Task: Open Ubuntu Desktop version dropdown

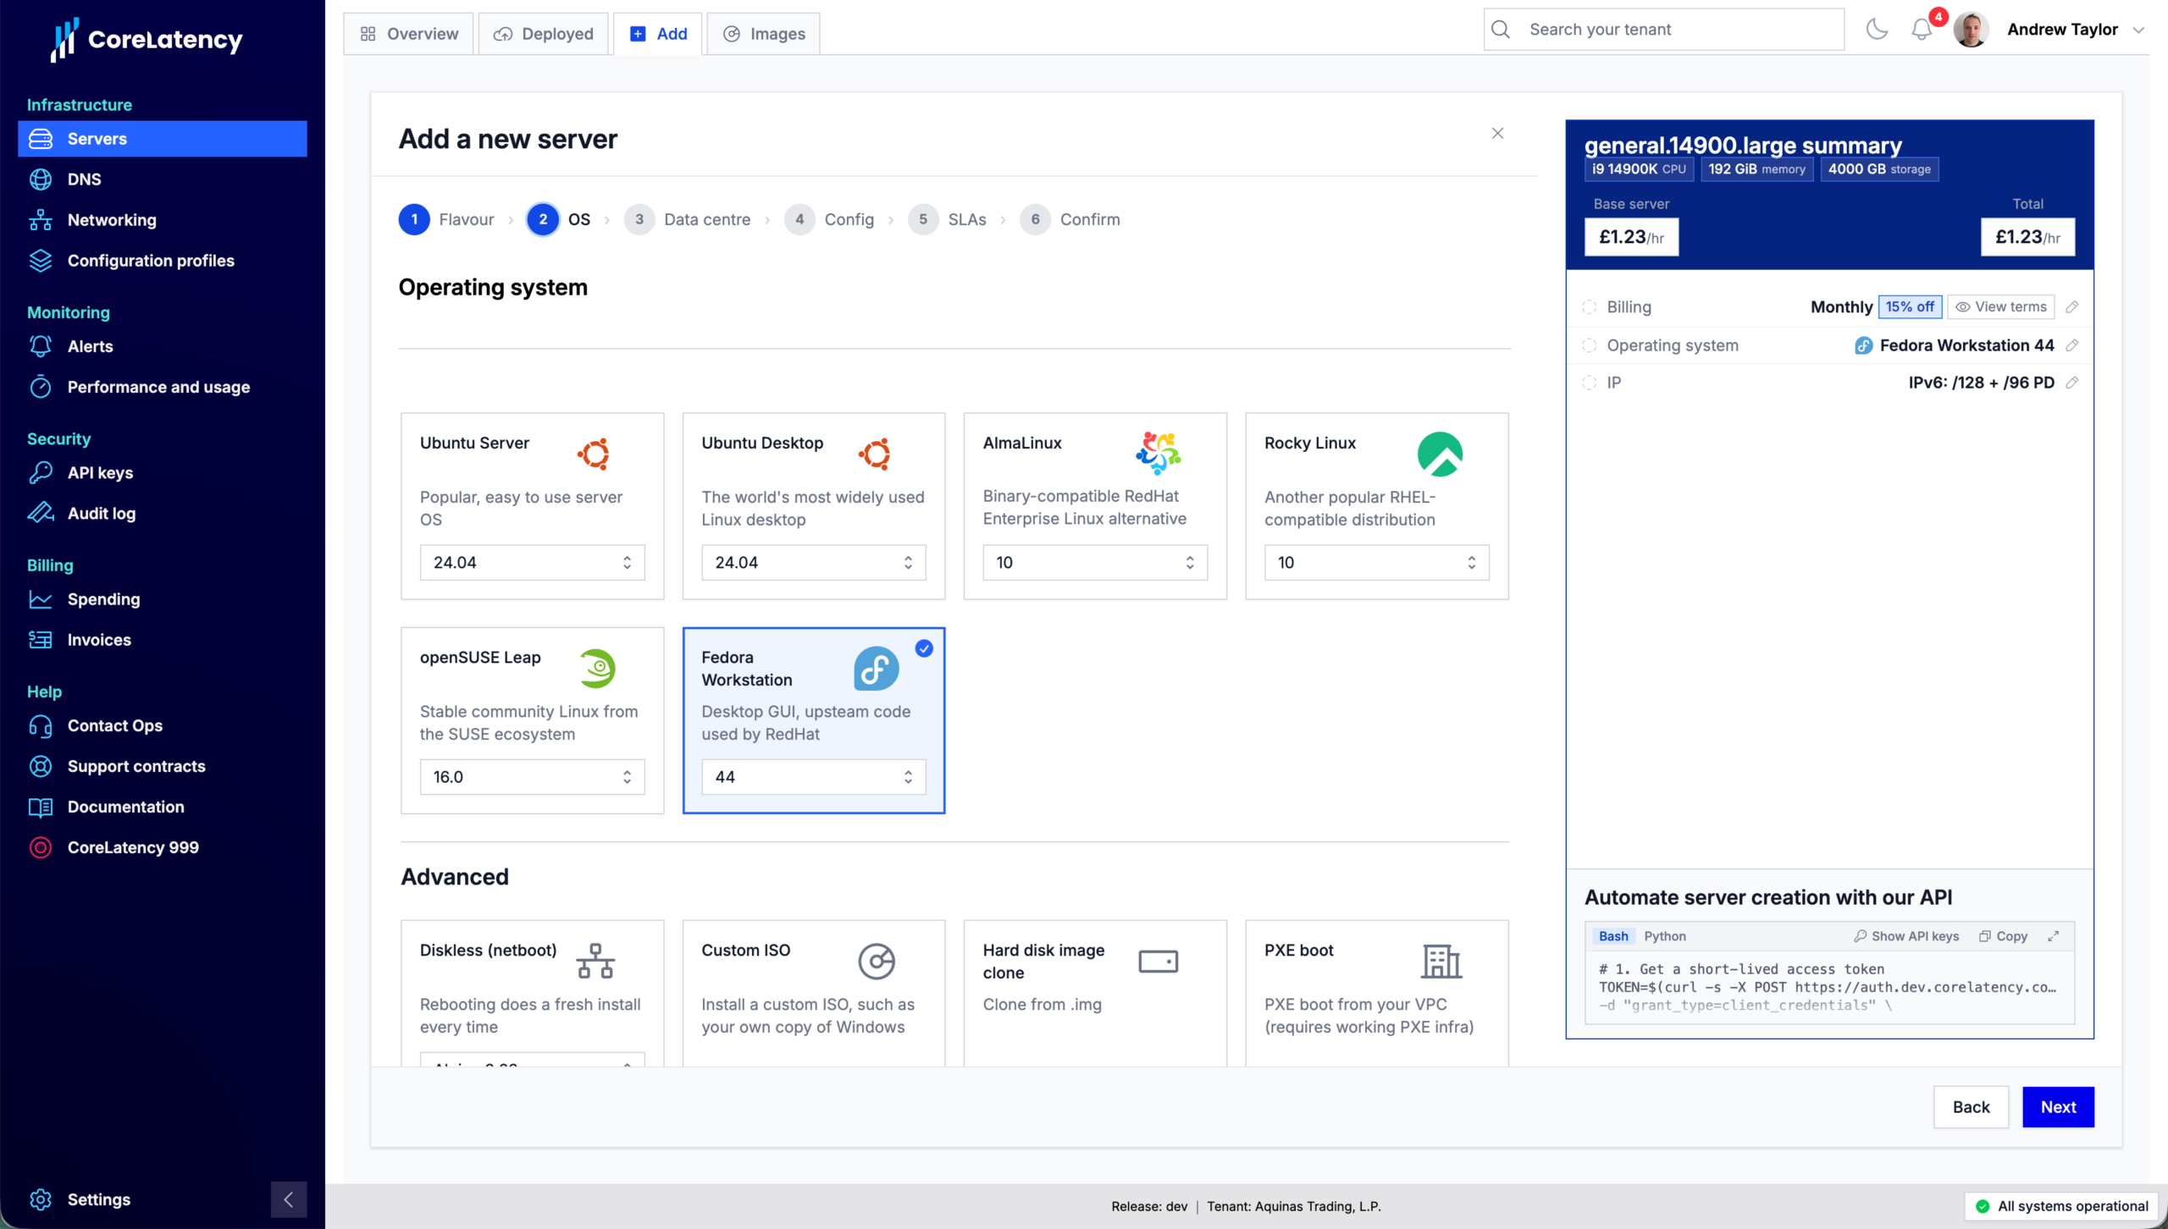Action: [x=814, y=563]
